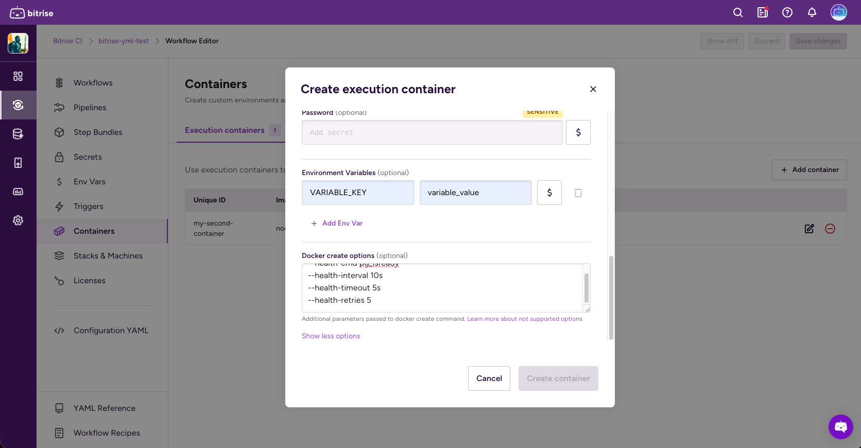
Task: Click the dollar button beside variable_value
Action: point(549,193)
